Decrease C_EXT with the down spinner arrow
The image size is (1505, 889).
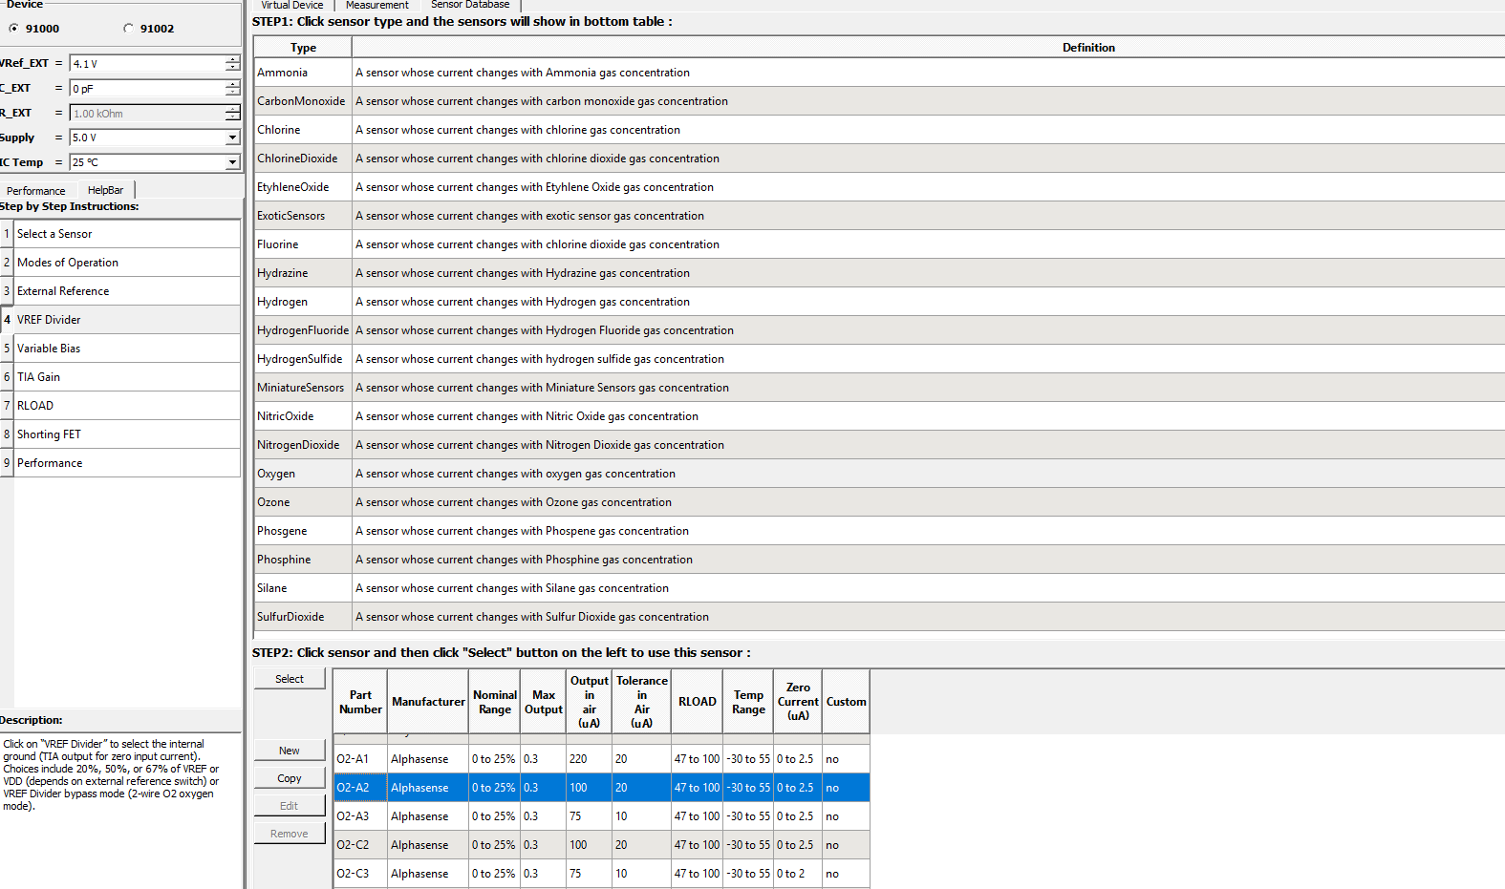click(233, 93)
